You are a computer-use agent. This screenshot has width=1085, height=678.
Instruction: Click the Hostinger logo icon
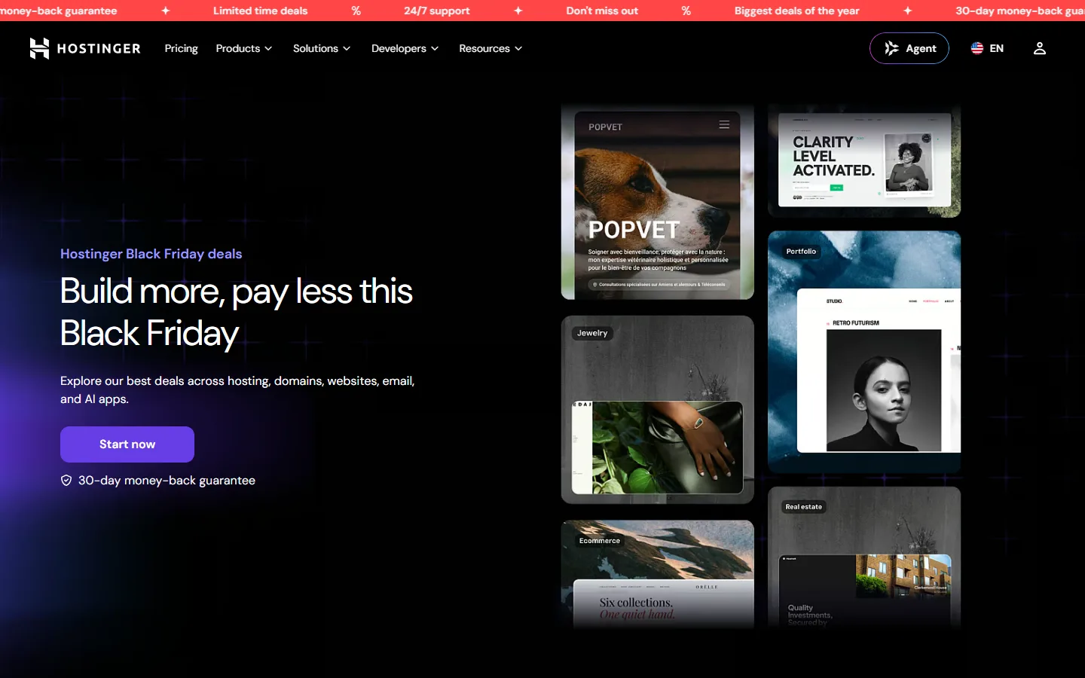(39, 48)
